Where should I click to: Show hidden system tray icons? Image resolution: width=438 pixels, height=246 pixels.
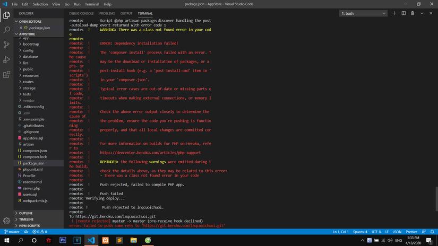coord(363,240)
